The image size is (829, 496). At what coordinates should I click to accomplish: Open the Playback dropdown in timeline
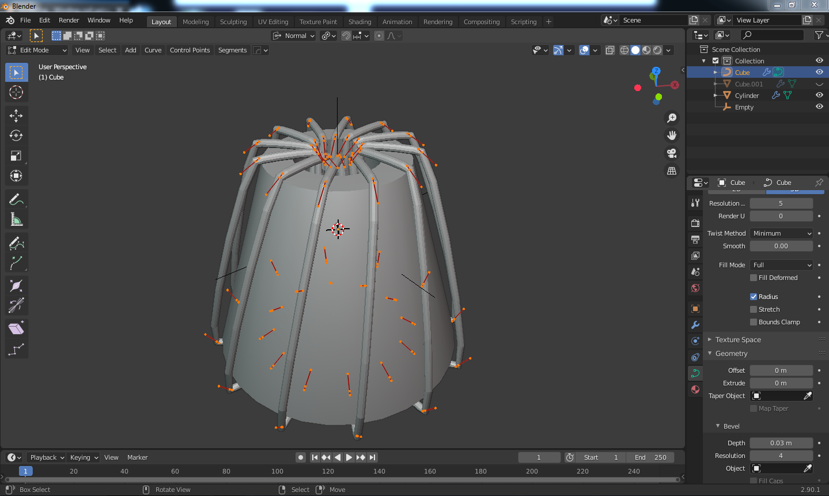(x=47, y=457)
